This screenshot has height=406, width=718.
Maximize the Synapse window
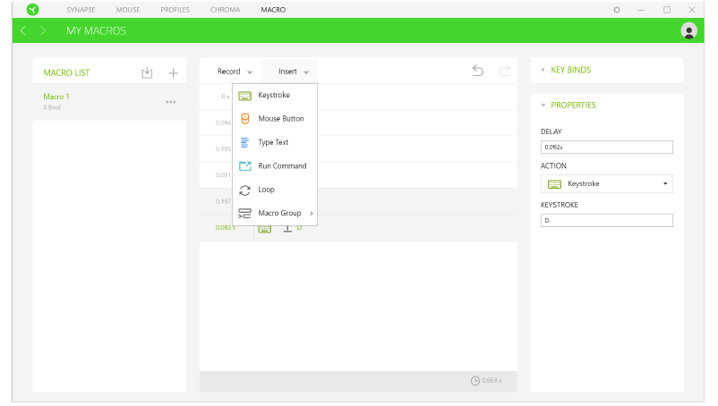coord(667,10)
